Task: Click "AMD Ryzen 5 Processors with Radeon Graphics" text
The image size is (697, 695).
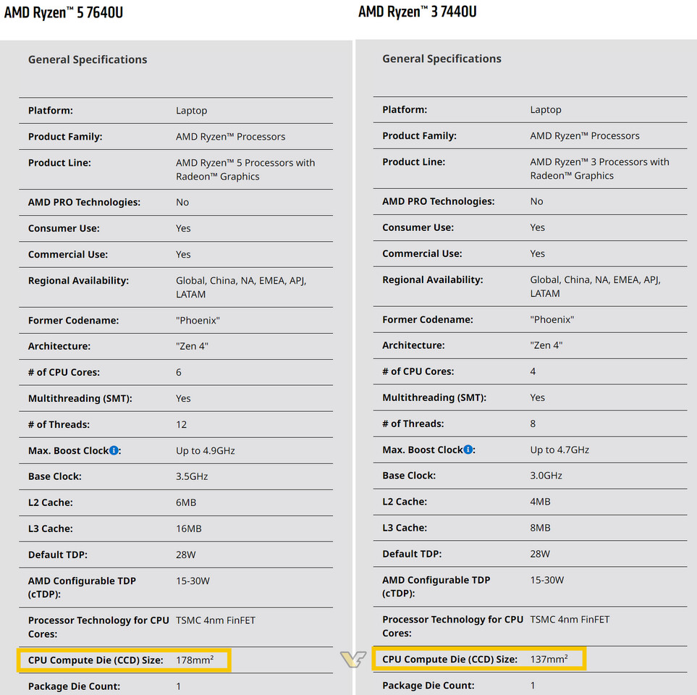Action: (x=245, y=169)
